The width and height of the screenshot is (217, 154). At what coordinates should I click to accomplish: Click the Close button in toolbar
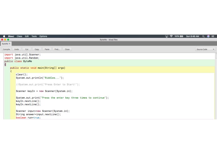[67, 49]
